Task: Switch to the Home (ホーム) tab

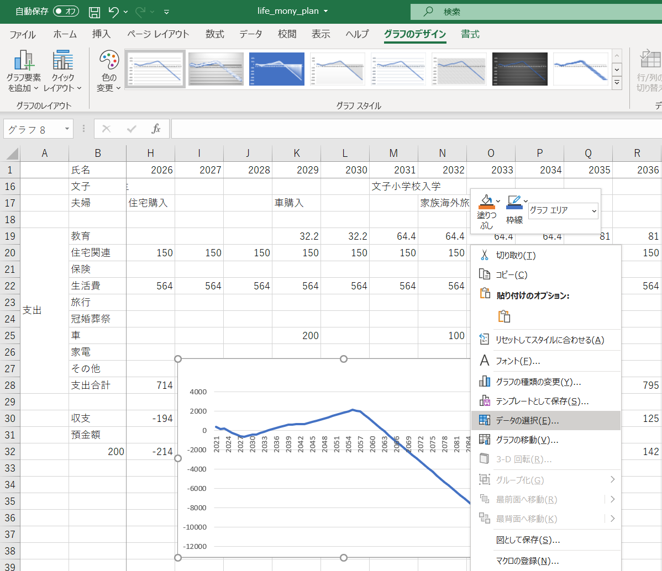Action: click(x=65, y=34)
